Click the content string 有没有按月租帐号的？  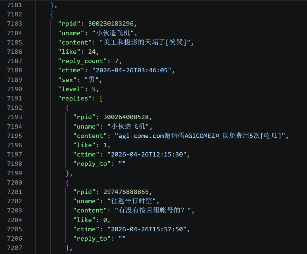click(153, 210)
